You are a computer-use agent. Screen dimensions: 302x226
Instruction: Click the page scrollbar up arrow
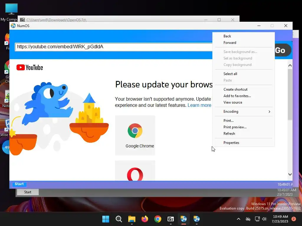coord(290,66)
